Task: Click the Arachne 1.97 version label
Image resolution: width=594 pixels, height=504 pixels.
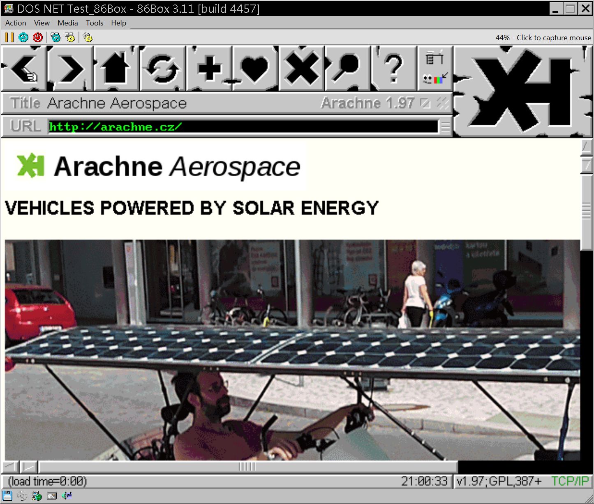Action: (x=367, y=103)
